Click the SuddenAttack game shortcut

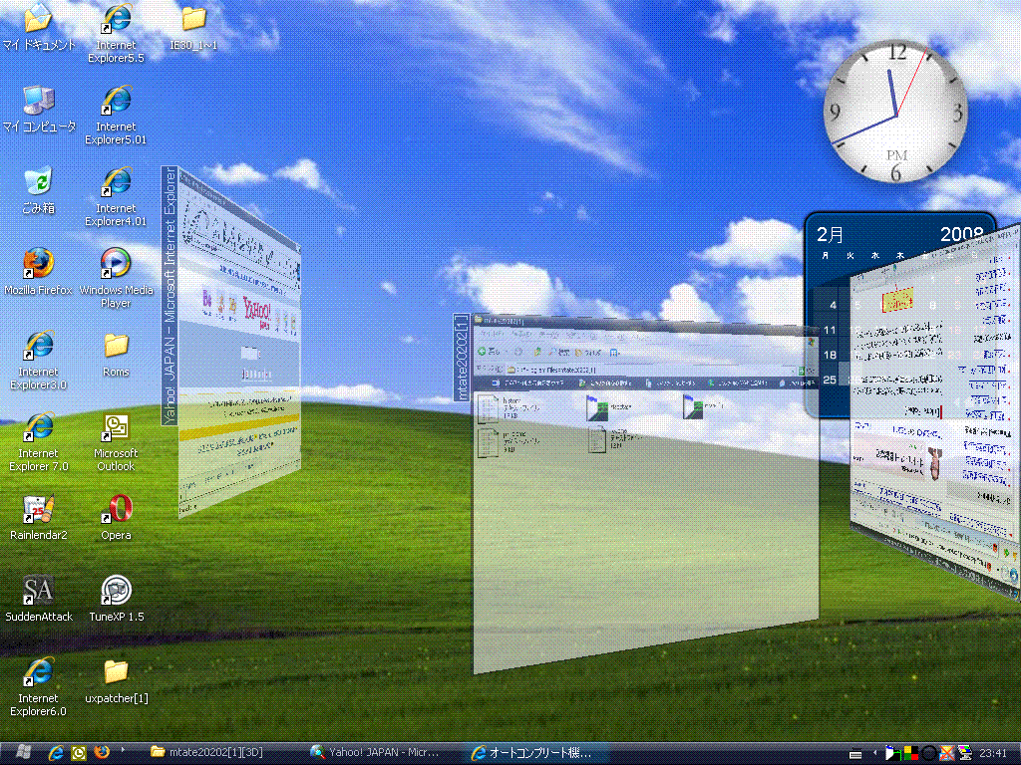38,592
